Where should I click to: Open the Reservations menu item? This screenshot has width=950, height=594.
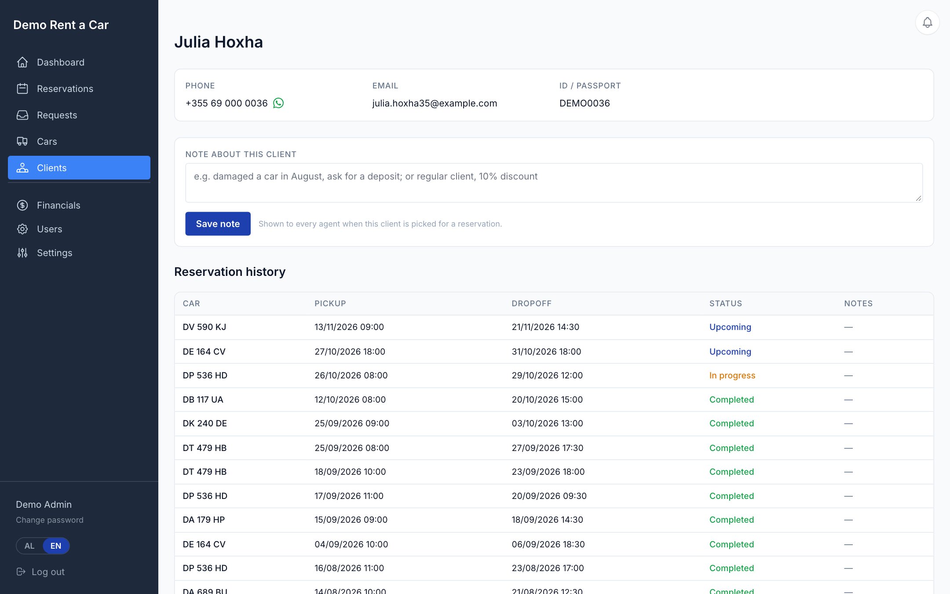(79, 88)
